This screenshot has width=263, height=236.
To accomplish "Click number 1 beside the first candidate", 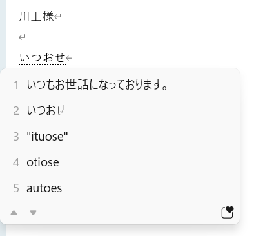I will point(16,85).
